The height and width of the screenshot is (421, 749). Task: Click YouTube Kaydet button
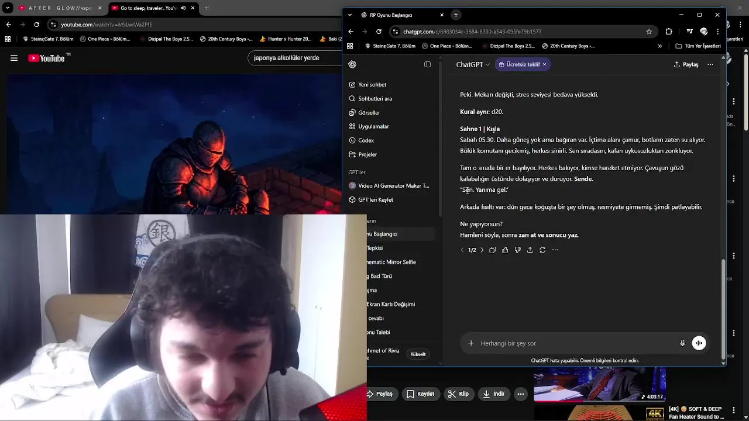point(420,394)
